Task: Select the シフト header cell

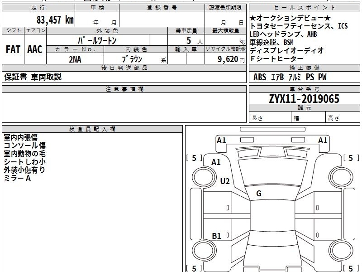Action: [13, 30]
